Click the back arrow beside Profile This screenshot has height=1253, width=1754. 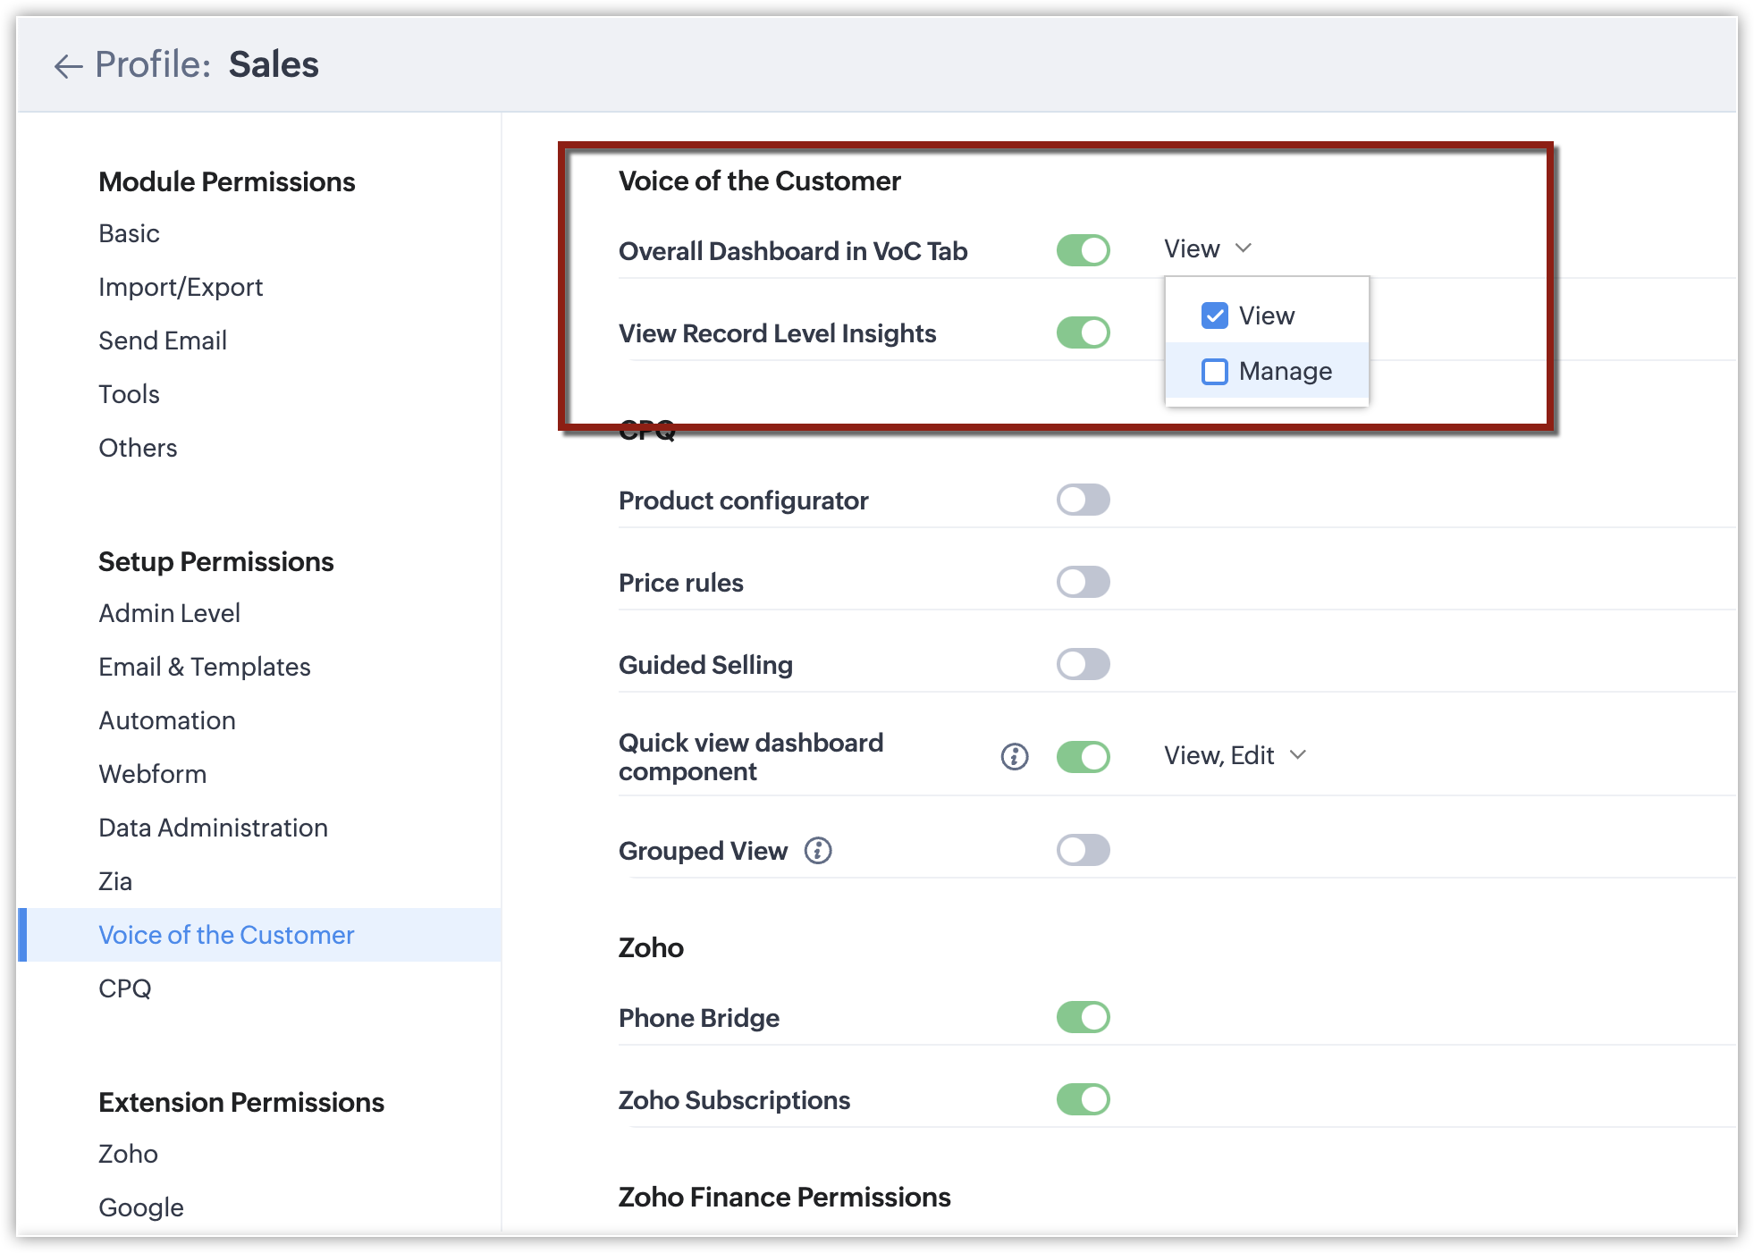pyautogui.click(x=68, y=66)
